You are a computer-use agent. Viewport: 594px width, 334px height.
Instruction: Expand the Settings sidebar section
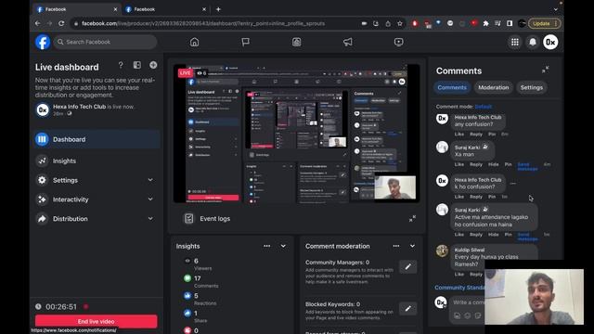150,180
